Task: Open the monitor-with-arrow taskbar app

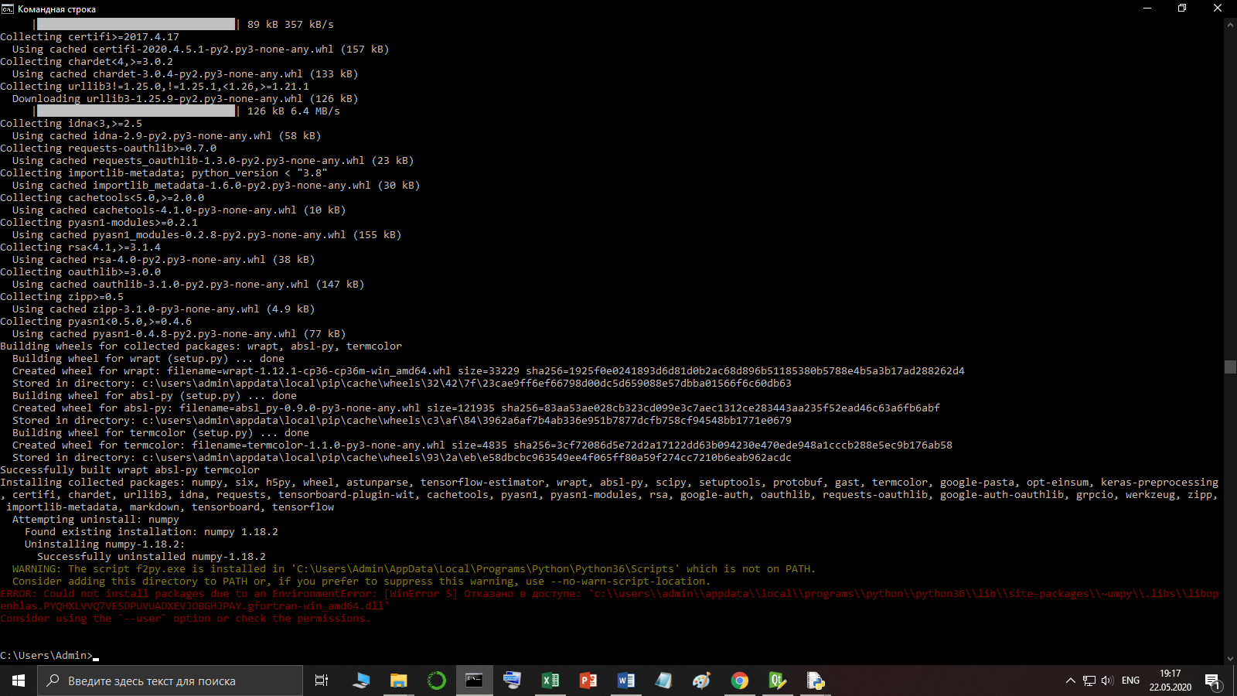Action: click(361, 681)
